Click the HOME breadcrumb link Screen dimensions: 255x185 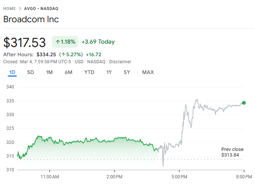(x=9, y=9)
